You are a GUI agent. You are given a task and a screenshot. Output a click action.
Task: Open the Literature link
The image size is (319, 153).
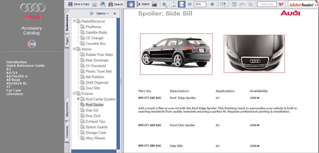pos(15,94)
